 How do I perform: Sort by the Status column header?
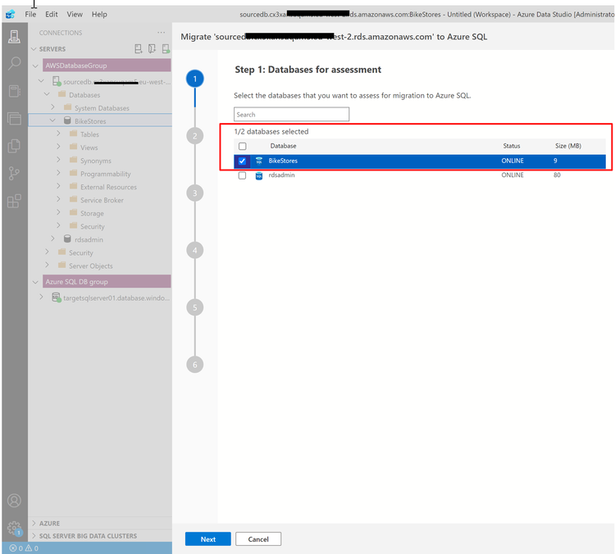(512, 146)
